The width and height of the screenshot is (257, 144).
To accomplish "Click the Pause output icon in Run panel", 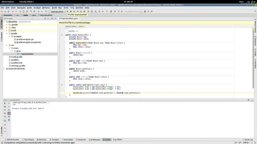I will (x=5, y=110).
